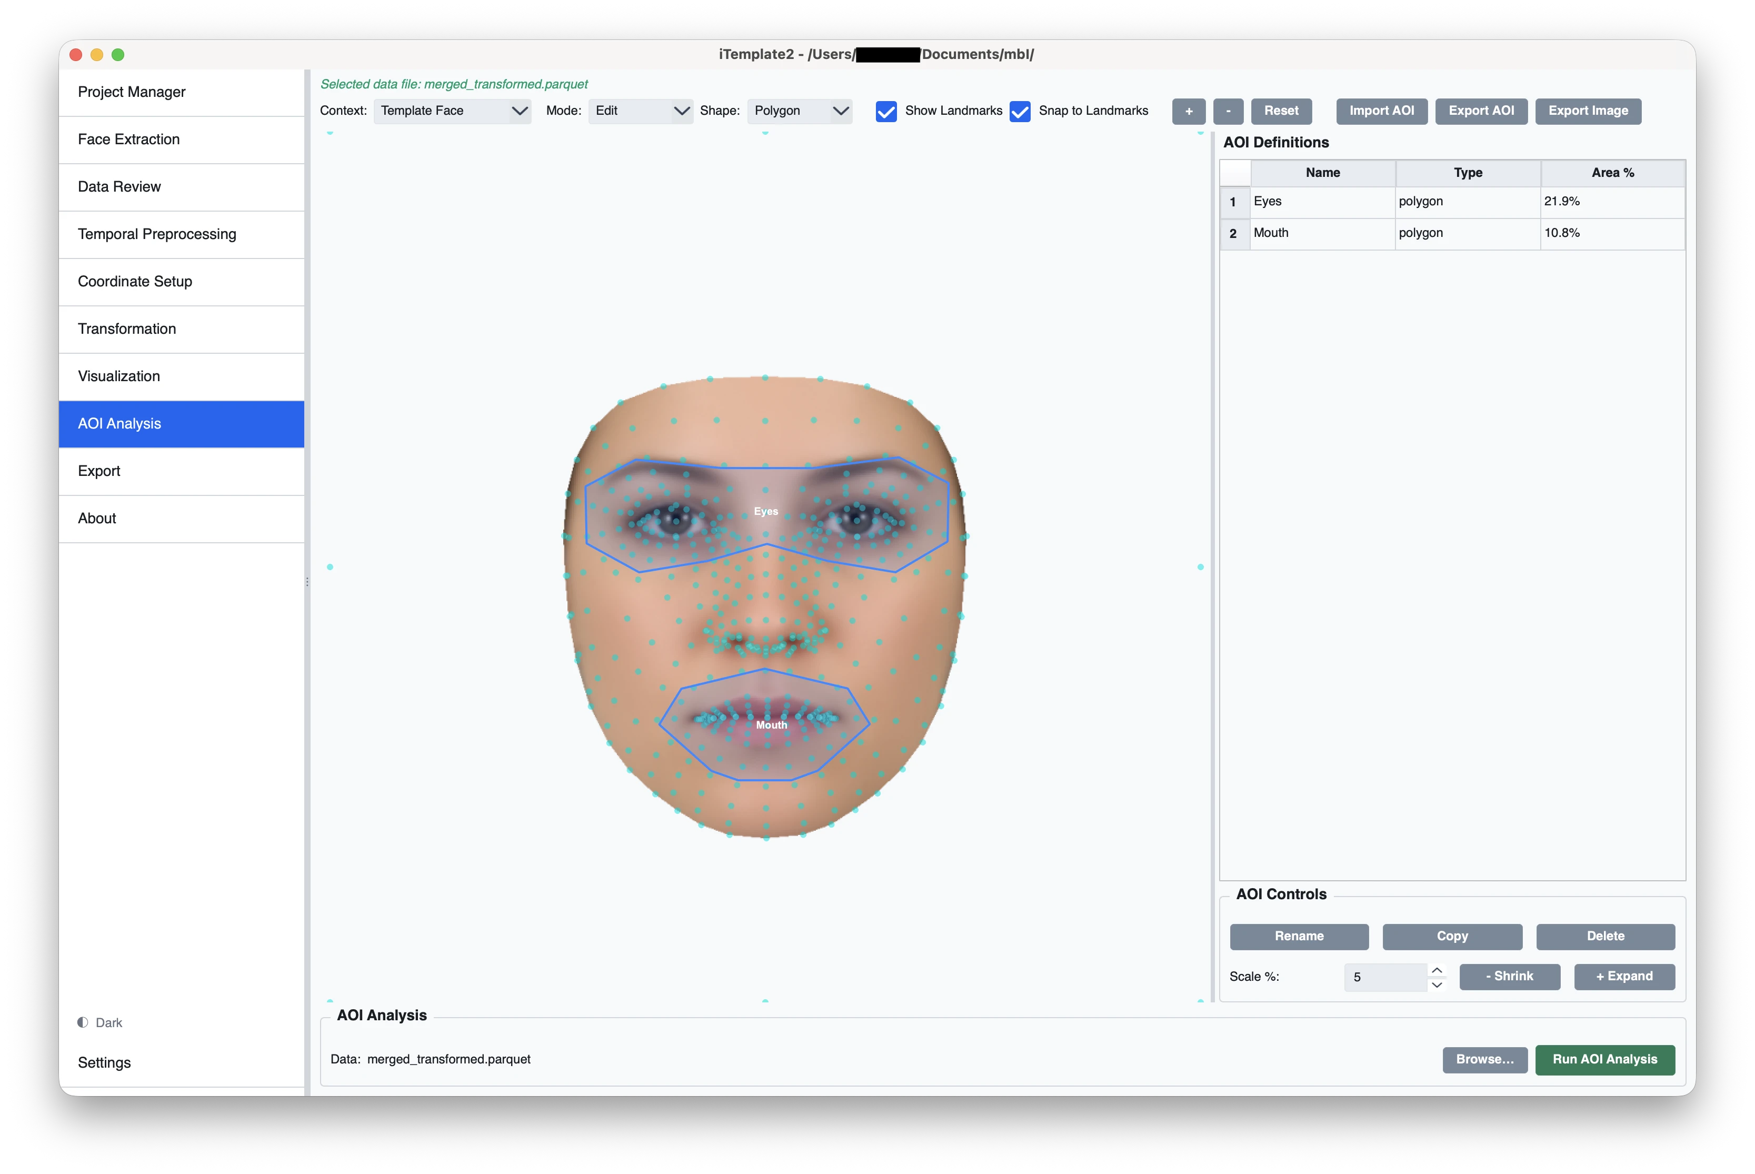Select the Mouth polygon label on face
The width and height of the screenshot is (1755, 1174).
[x=771, y=725]
